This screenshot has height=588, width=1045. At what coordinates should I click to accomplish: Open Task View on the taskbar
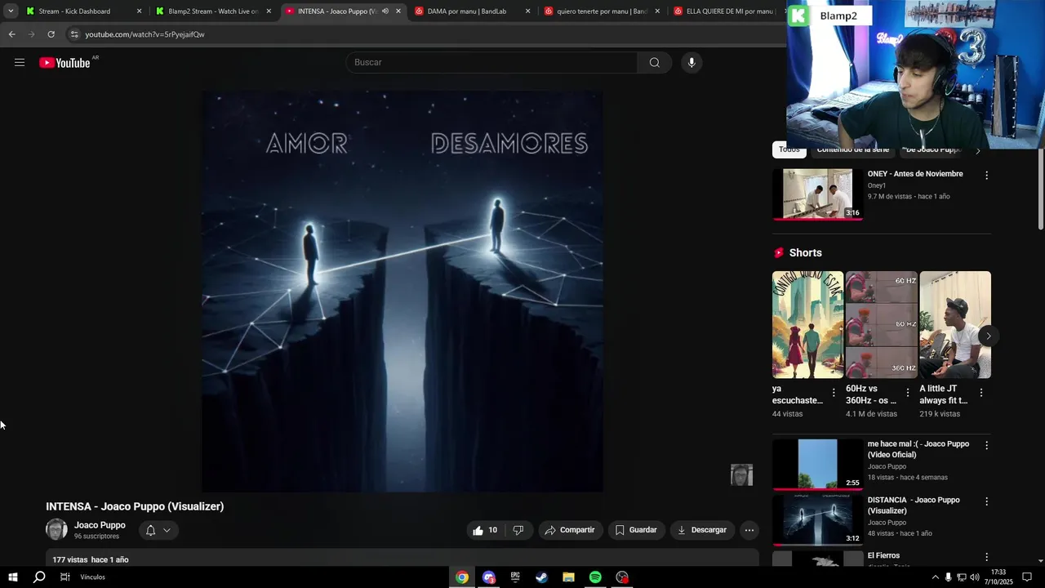click(x=64, y=577)
